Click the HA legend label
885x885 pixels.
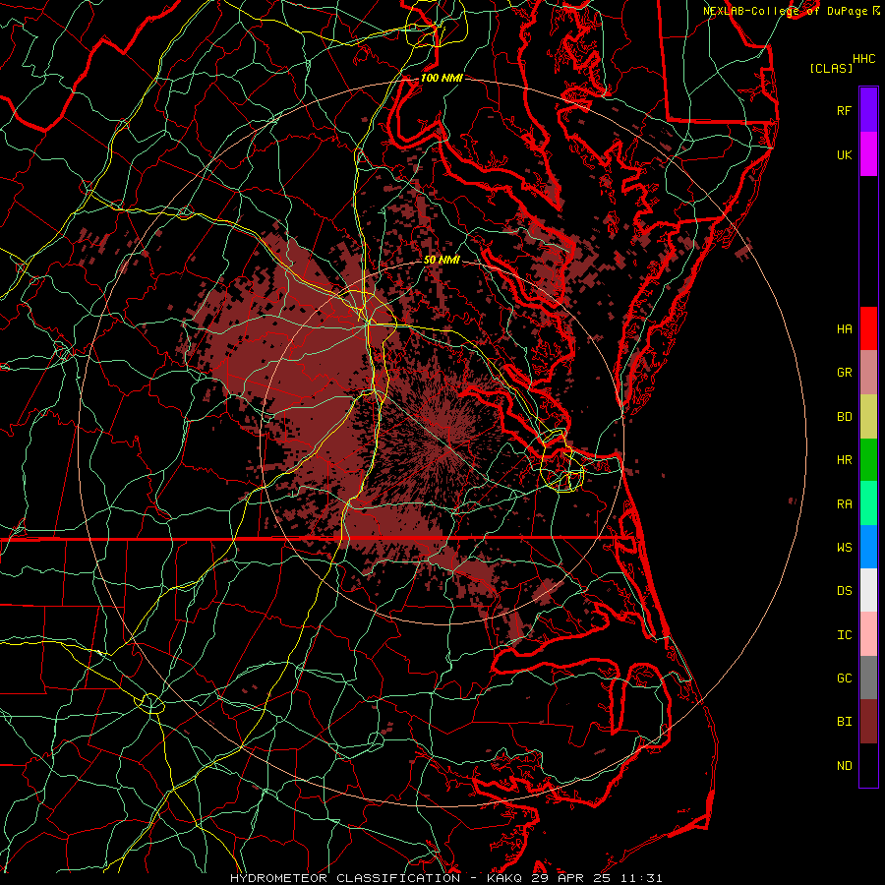pyautogui.click(x=845, y=328)
